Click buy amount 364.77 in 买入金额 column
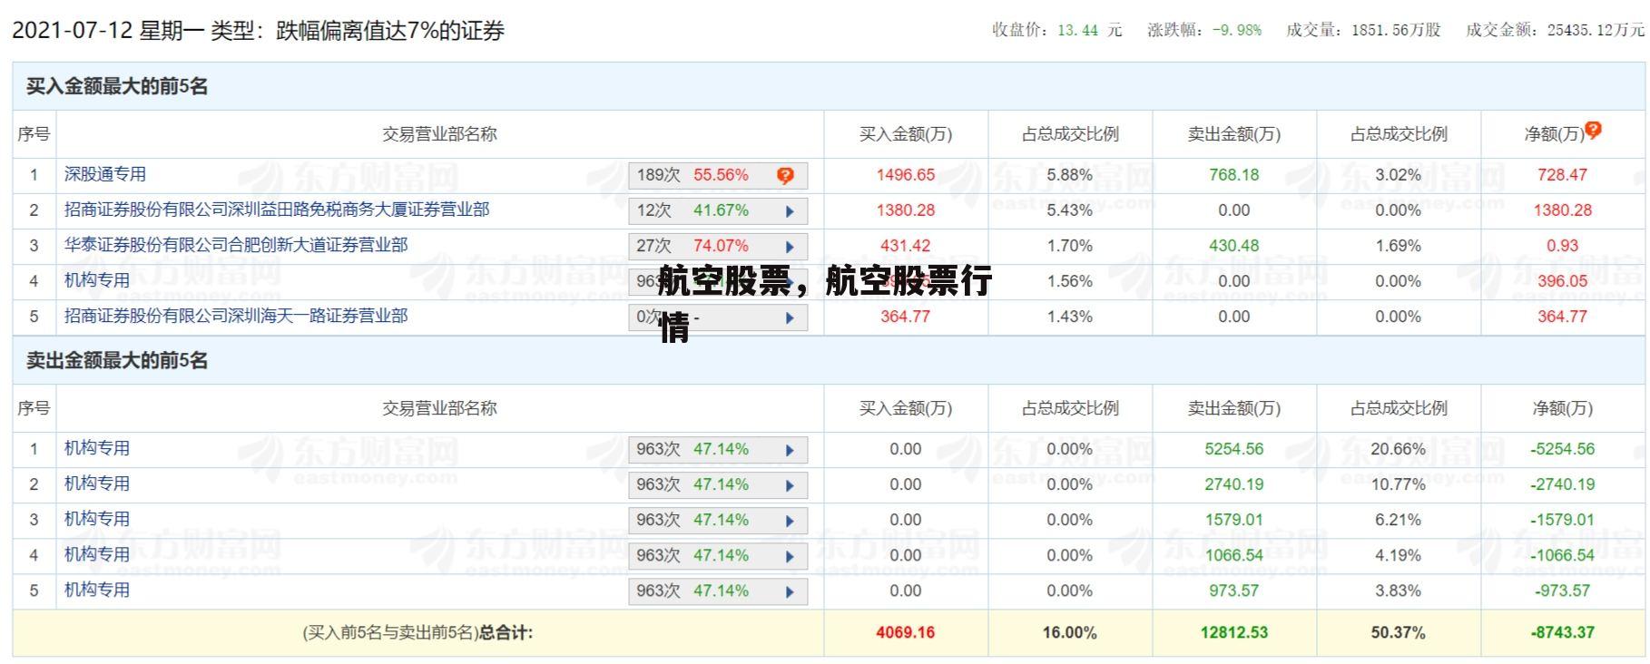This screenshot has height=664, width=1650. (x=906, y=317)
